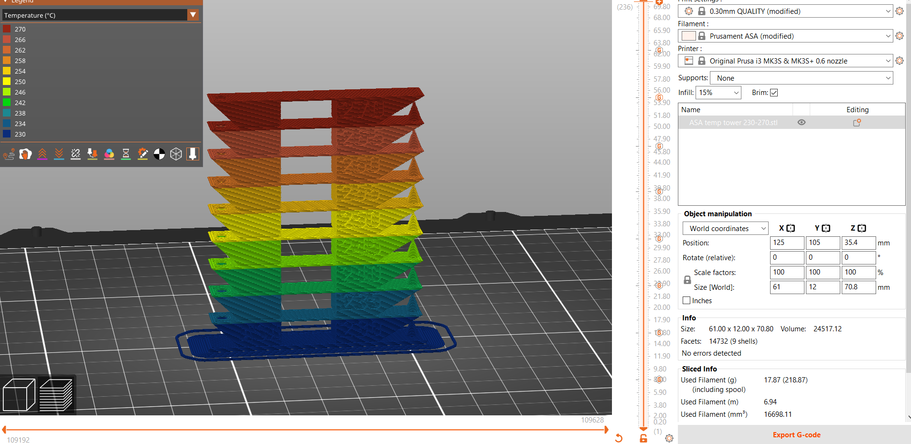Toggle the Tool marker nozzle icon
Viewport: 911px width, 444px height.
(x=193, y=154)
